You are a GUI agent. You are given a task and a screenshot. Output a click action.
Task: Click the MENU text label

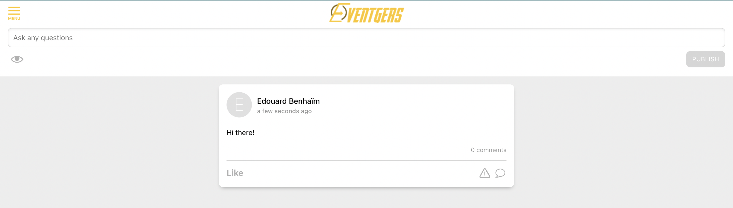point(14,19)
